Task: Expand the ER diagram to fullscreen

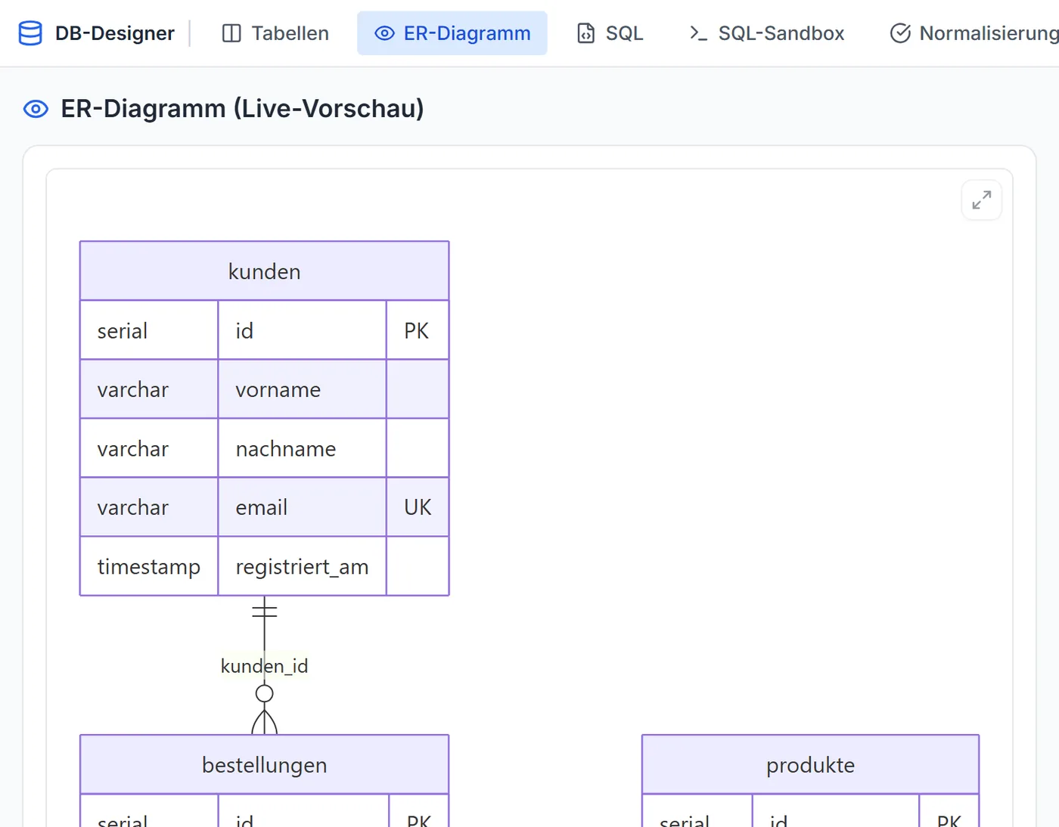Action: (x=981, y=200)
